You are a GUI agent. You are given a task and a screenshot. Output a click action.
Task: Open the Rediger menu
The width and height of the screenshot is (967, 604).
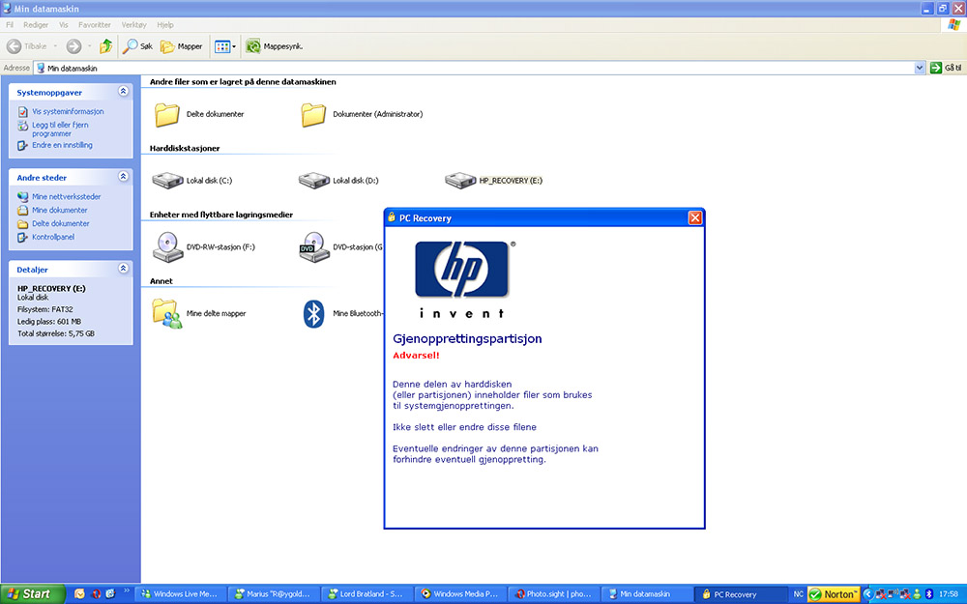click(x=36, y=25)
